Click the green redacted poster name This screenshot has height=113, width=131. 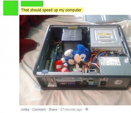[x=32, y=4]
